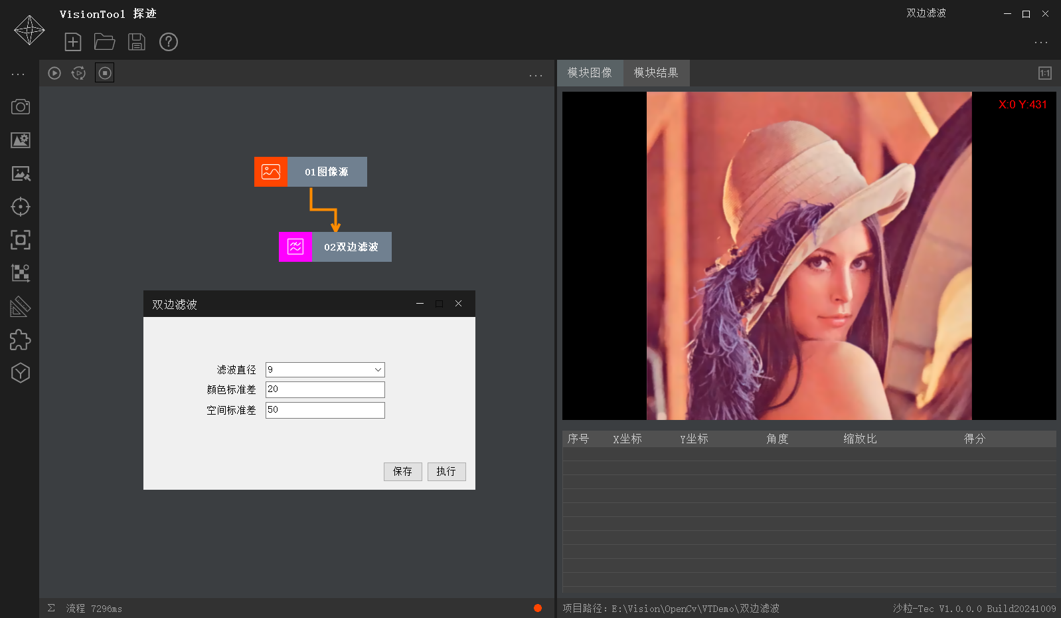Viewport: 1061px width, 618px height.
Task: Click the Lena preview image
Action: (x=809, y=256)
